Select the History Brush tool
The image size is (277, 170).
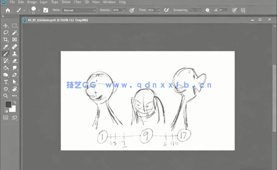pos(6,61)
